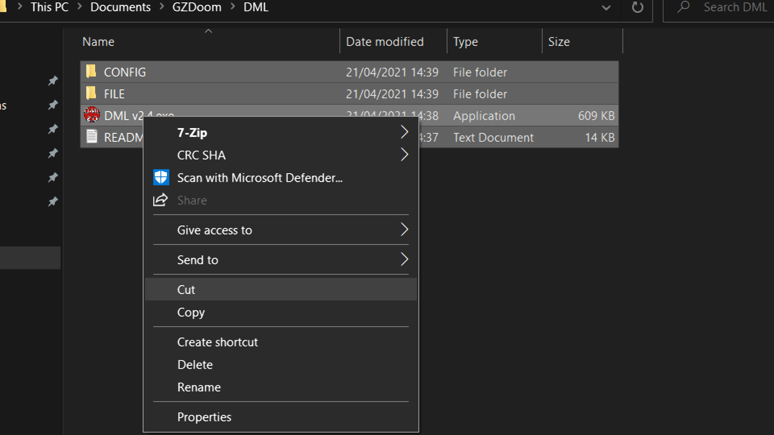The width and height of the screenshot is (774, 435).
Task: Click the Microsoft Defender shield icon
Action: coord(161,178)
